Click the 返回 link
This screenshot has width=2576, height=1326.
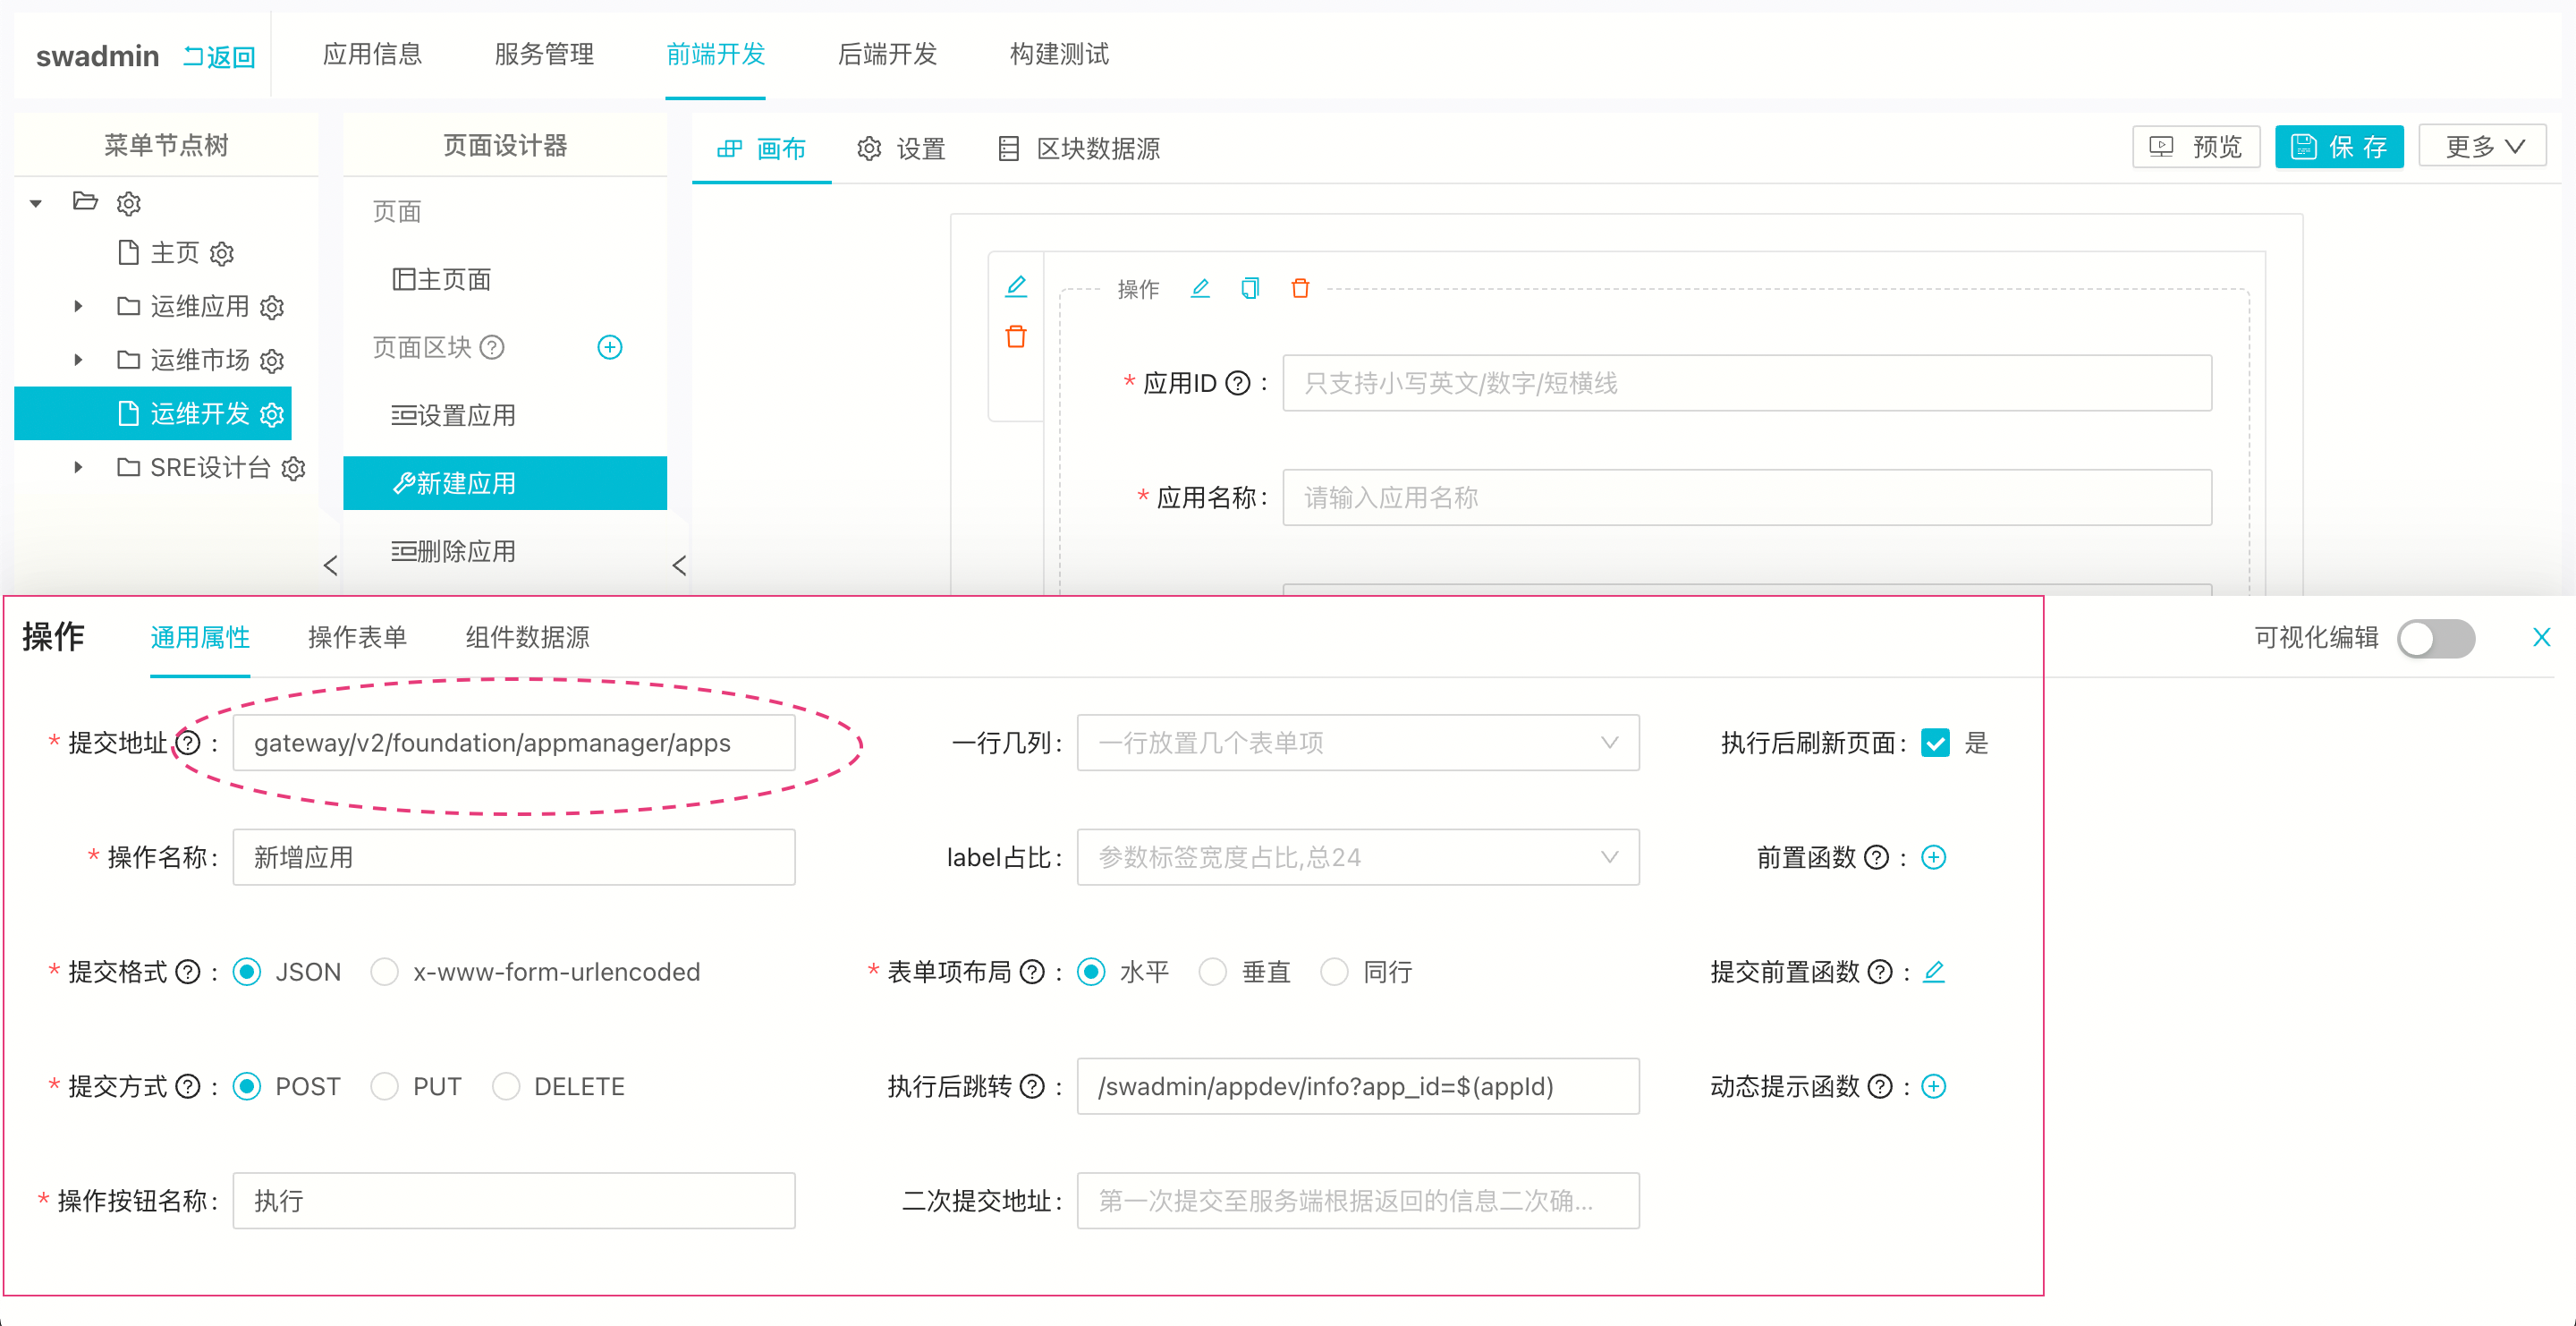point(219,57)
